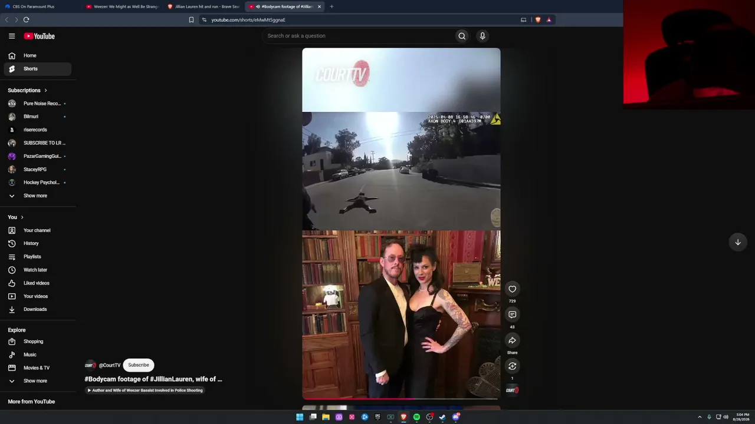Open File Explorer from the taskbar
This screenshot has width=755, height=424.
(326, 417)
